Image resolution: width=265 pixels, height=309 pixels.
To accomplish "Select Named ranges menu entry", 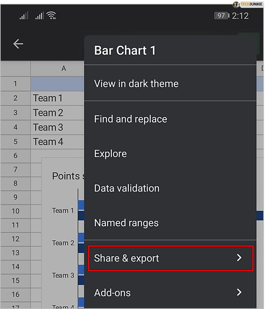I will [x=126, y=223].
